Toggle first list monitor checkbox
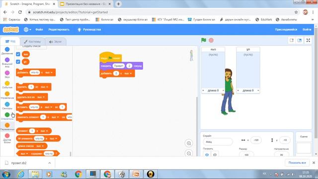This screenshot has width=318, height=179. tap(18, 54)
